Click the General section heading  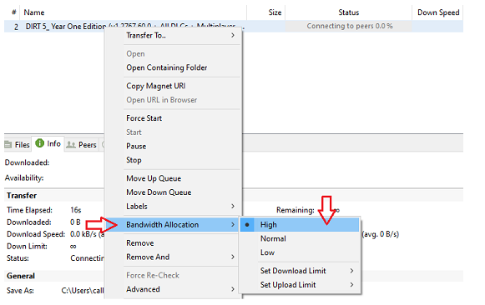(x=21, y=276)
